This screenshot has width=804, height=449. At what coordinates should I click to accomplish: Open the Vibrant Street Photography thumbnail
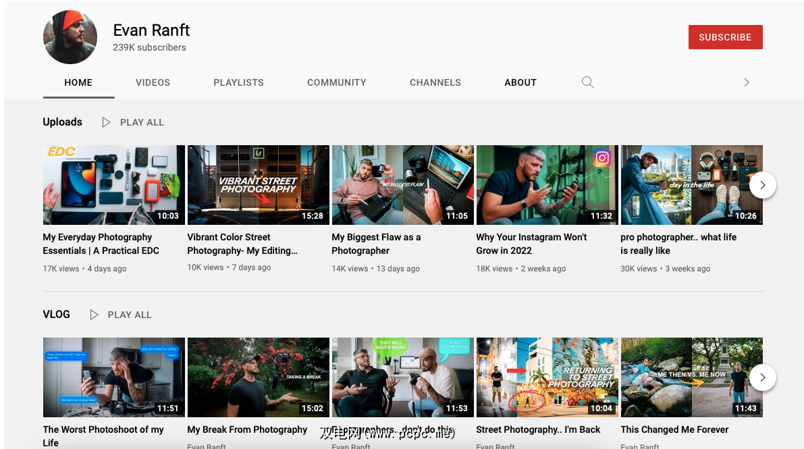(259, 185)
